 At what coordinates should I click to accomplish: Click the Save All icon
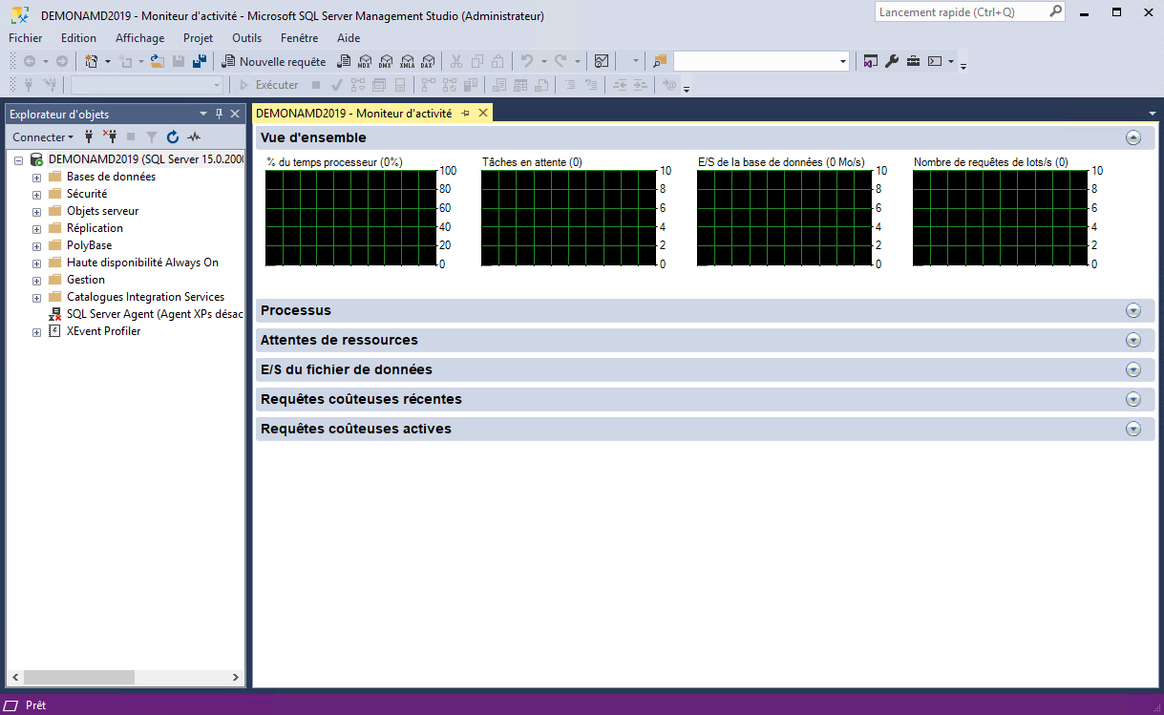tap(200, 61)
